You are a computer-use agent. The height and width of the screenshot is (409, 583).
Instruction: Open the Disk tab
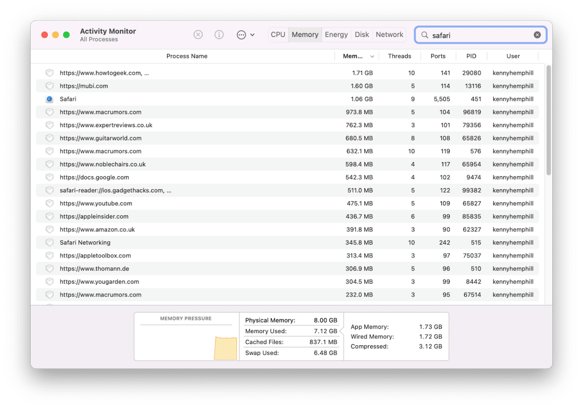point(362,35)
